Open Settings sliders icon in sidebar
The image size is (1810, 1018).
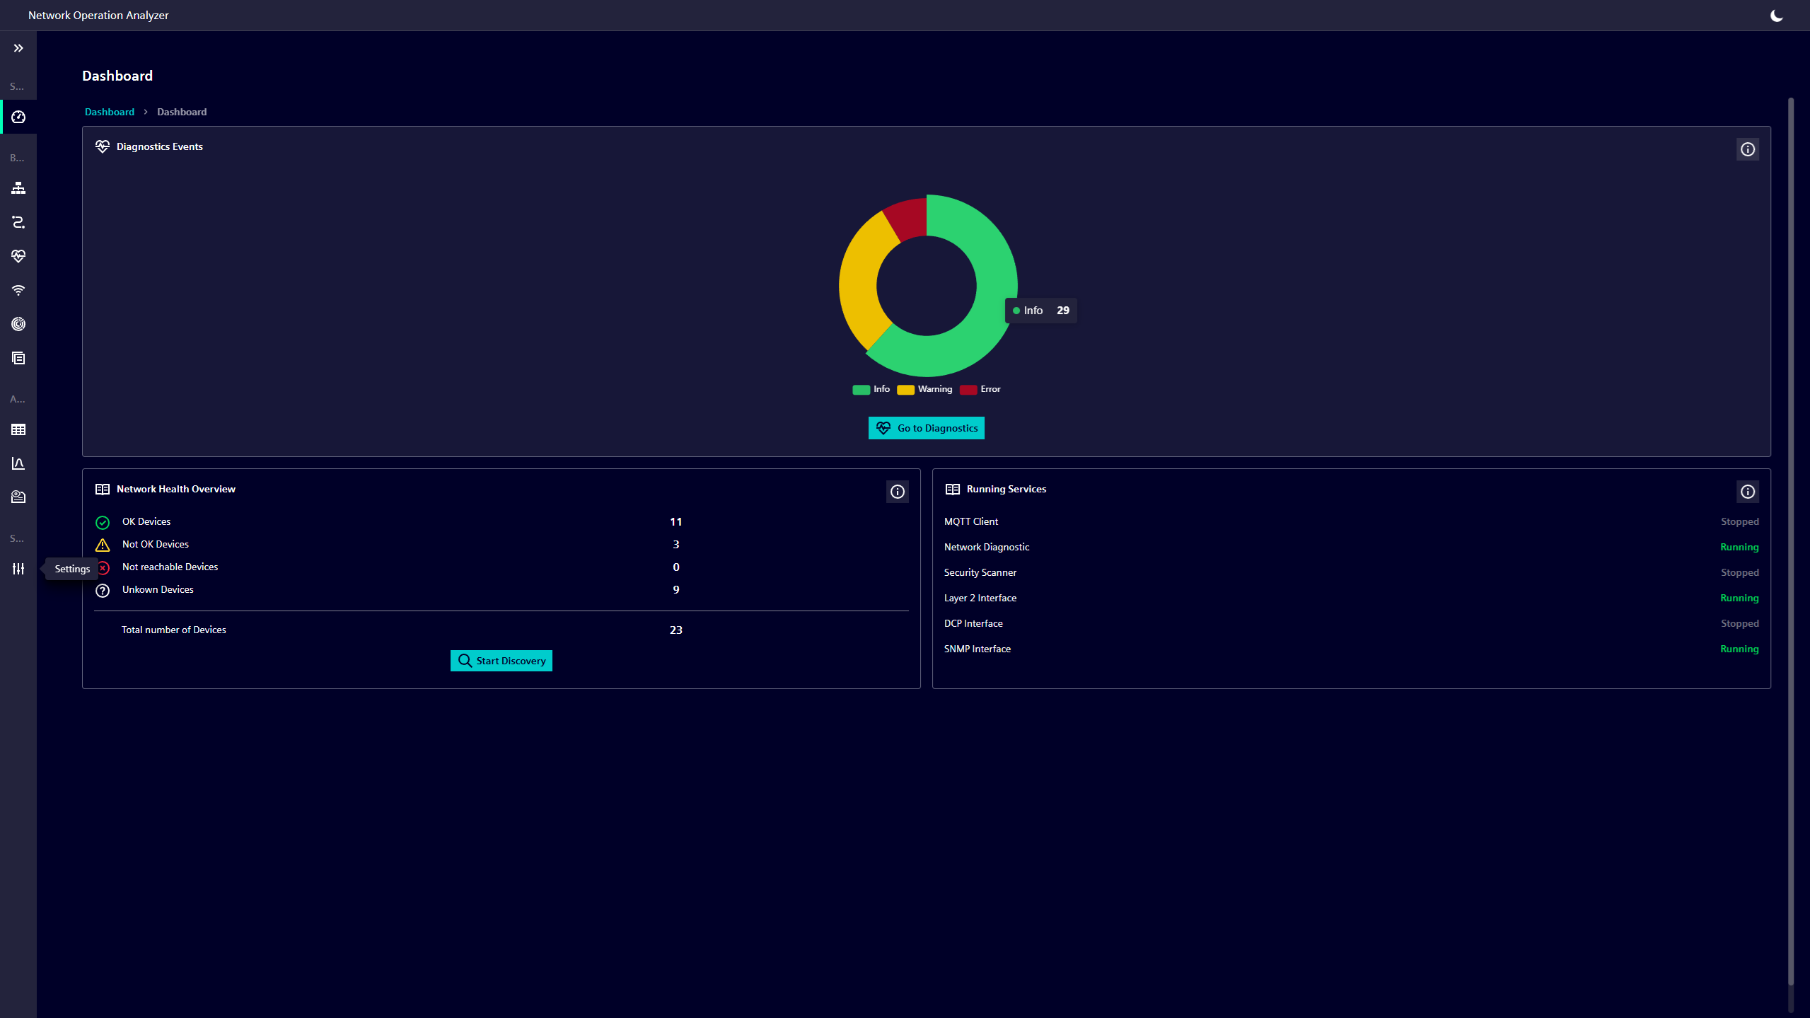coord(18,569)
